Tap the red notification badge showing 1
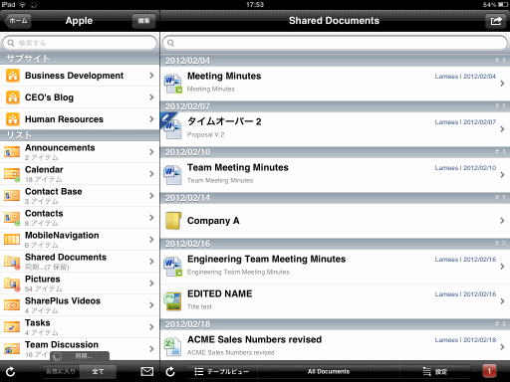The image size is (510, 382). click(x=489, y=371)
